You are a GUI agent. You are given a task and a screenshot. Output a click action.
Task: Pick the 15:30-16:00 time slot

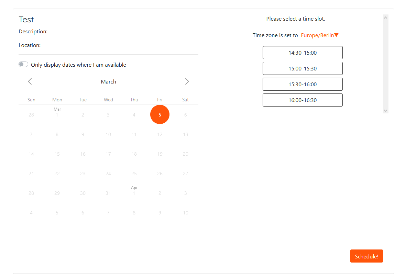point(303,84)
